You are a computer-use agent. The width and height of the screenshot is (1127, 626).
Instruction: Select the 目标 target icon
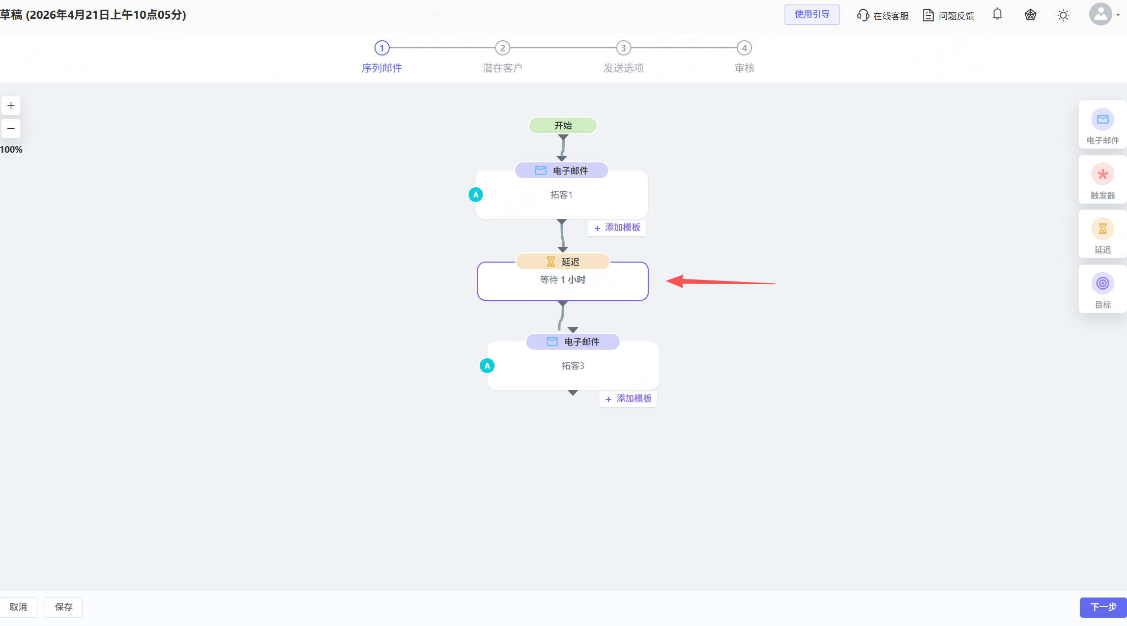pos(1102,283)
